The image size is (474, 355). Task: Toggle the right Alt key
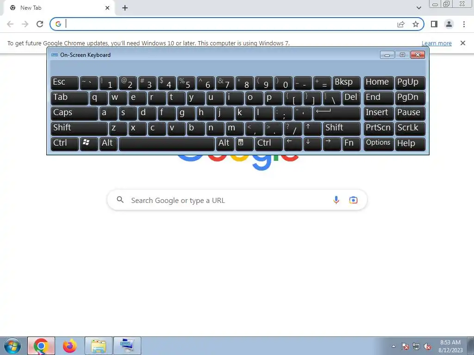pos(225,144)
